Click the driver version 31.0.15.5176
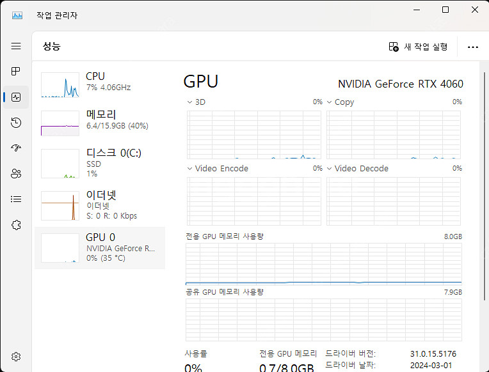The image size is (489, 372). point(433,354)
